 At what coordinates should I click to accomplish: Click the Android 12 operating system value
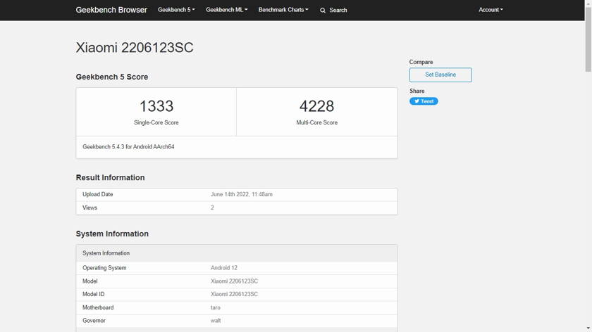pos(224,267)
